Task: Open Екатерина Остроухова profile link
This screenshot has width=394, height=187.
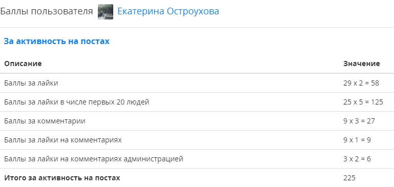Action: point(168,11)
